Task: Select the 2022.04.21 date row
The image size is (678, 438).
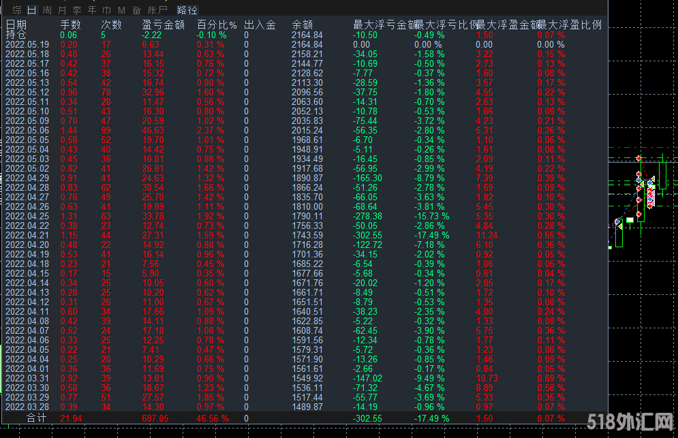Action: click(27, 235)
